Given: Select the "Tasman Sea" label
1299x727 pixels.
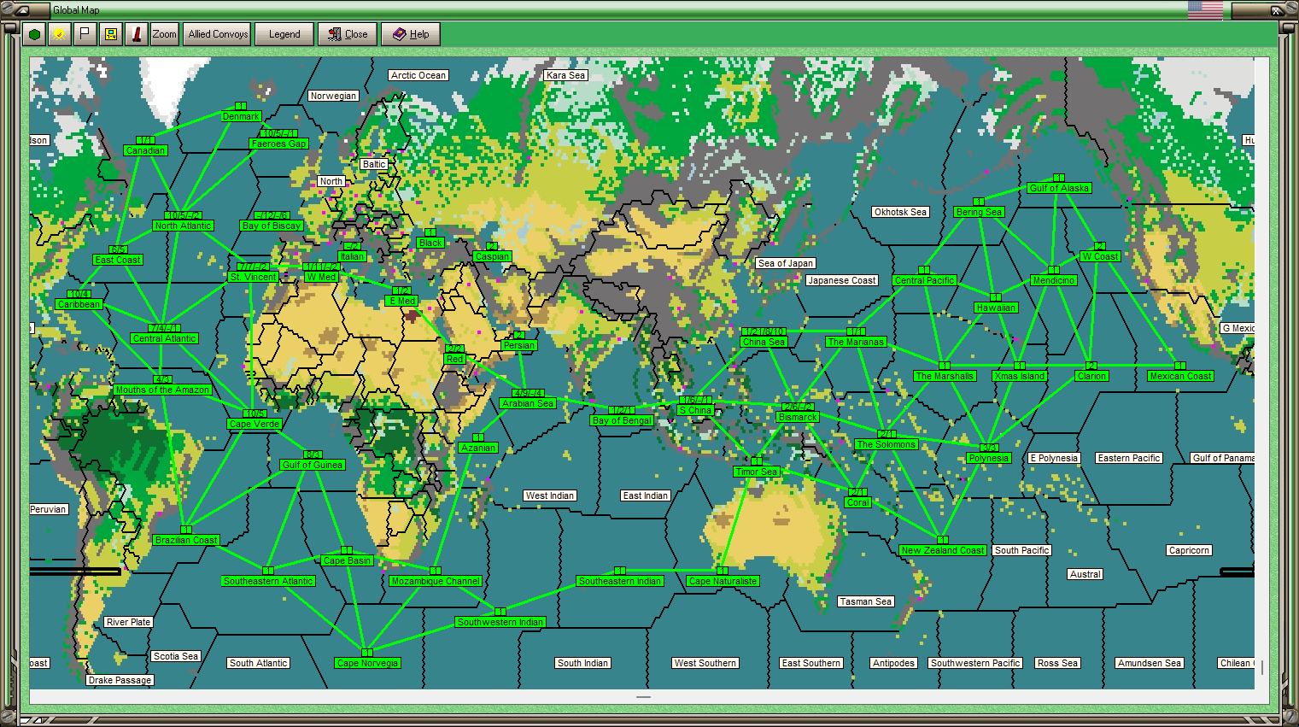Looking at the screenshot, I should [x=866, y=601].
